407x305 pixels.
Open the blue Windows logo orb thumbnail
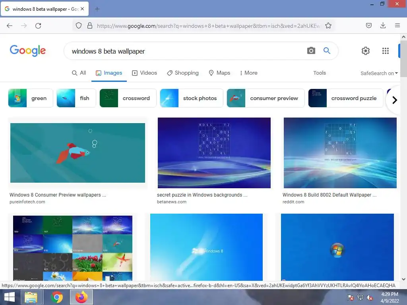(x=337, y=247)
